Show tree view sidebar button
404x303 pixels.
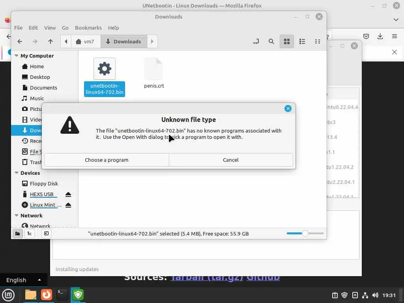30,234
